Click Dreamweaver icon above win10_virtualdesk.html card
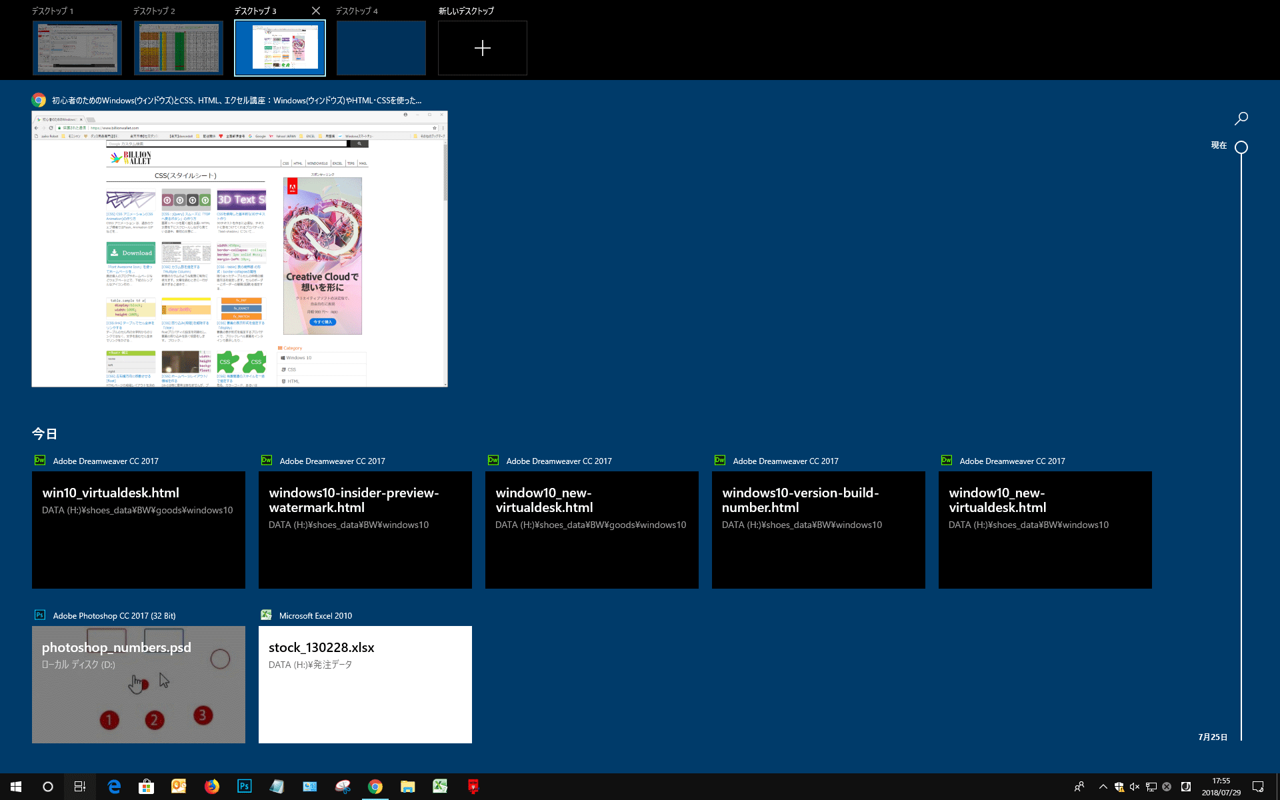Image resolution: width=1280 pixels, height=800 pixels. (40, 461)
